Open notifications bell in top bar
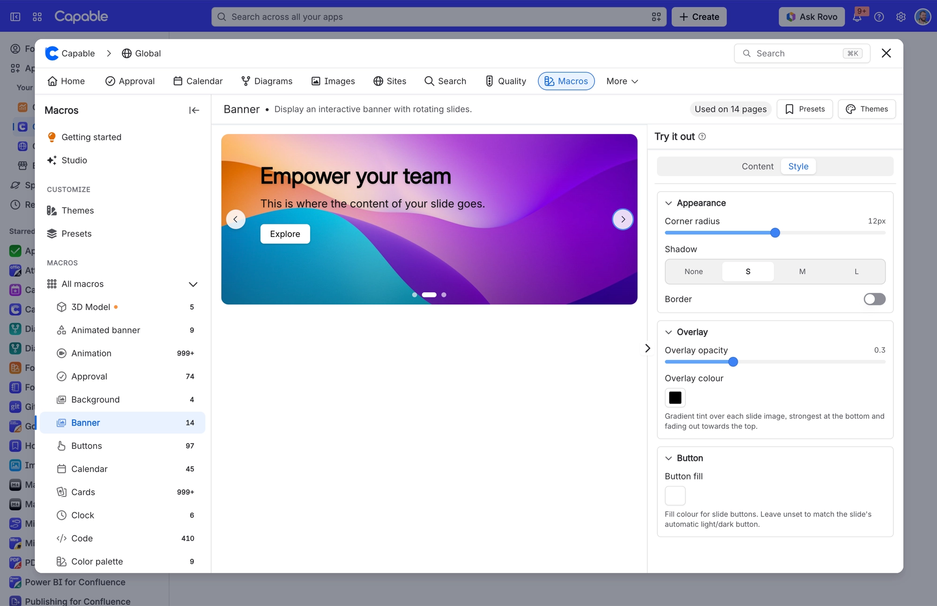The image size is (937, 606). (857, 17)
